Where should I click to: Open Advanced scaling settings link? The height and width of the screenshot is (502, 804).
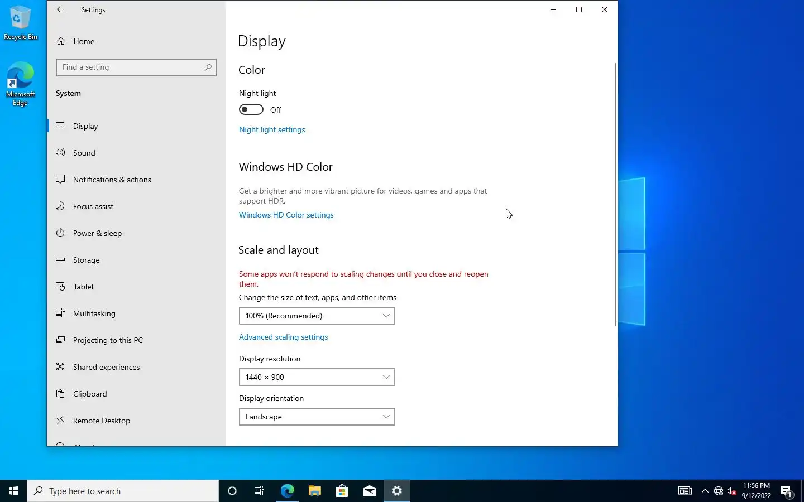(x=284, y=337)
